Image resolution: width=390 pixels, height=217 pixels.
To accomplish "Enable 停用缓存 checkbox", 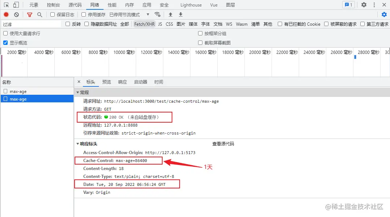I will 84,15.
